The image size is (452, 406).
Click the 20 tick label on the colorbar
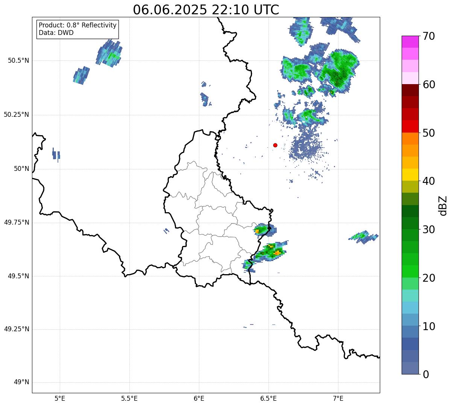click(429, 278)
